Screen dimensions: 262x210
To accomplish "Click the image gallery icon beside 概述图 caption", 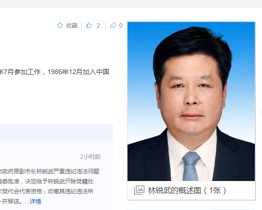I will tap(139, 190).
